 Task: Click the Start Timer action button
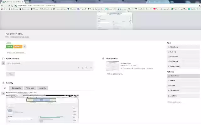tap(183, 76)
